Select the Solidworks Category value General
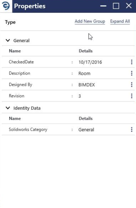136x208 pixels. coord(86,130)
